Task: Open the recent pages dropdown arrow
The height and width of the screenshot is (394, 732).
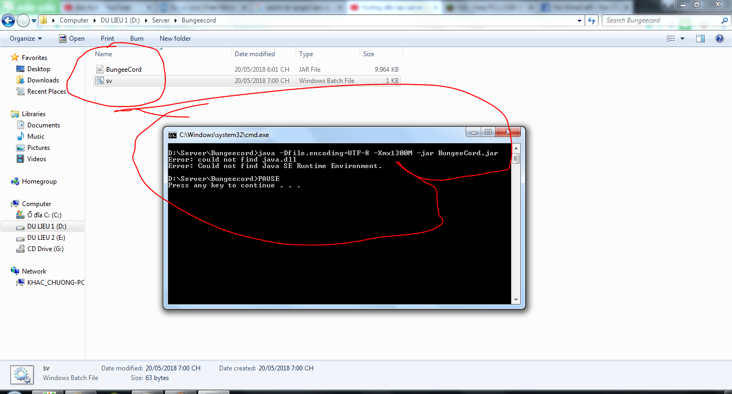Action: (34, 21)
